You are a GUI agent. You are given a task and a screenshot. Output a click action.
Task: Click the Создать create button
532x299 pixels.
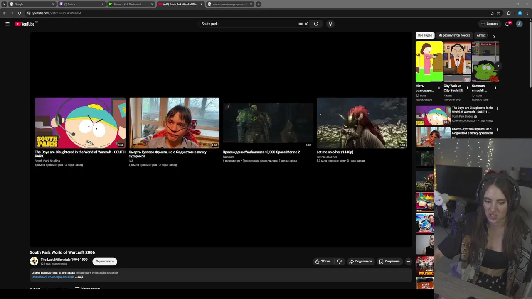[489, 24]
